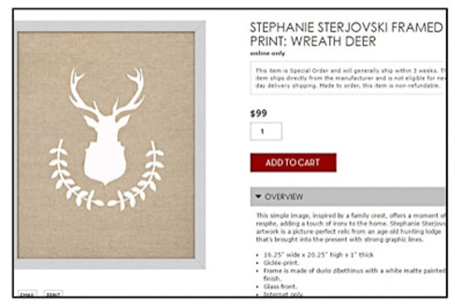Select the product title Wreath Deer heading

point(346,34)
